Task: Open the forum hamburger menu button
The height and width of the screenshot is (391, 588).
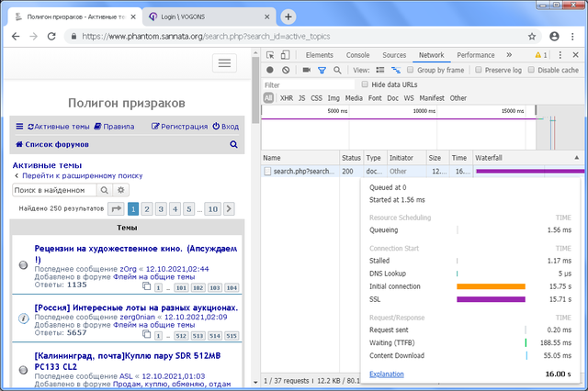Action: pyautogui.click(x=225, y=63)
